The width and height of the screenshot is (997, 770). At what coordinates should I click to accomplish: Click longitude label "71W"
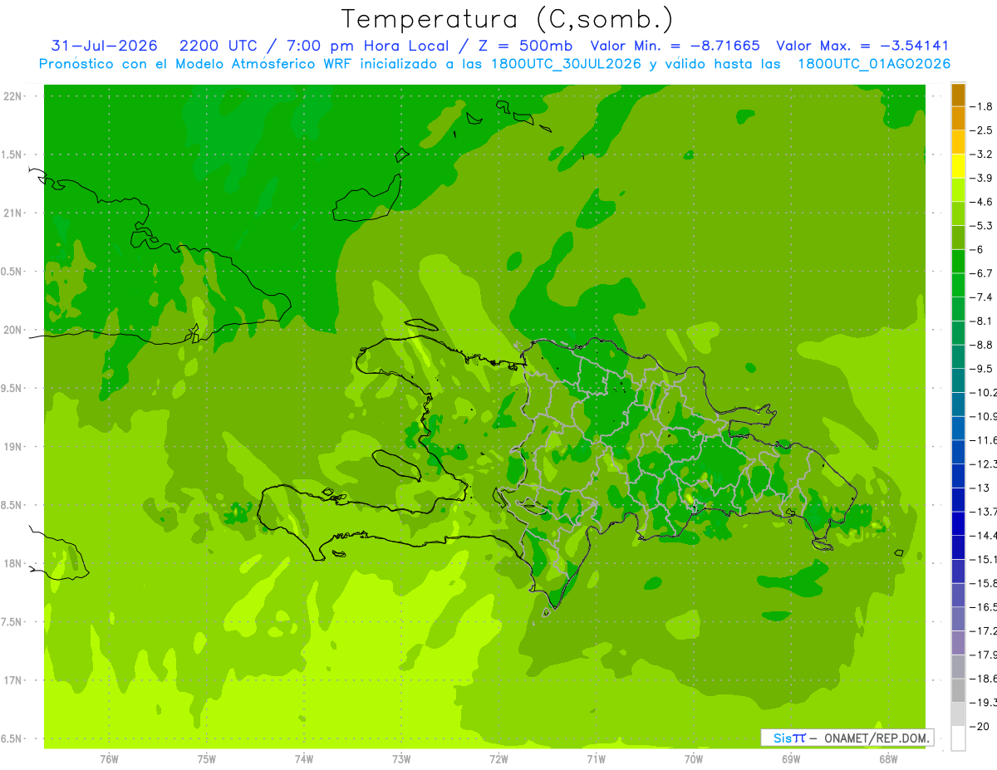coord(596,759)
